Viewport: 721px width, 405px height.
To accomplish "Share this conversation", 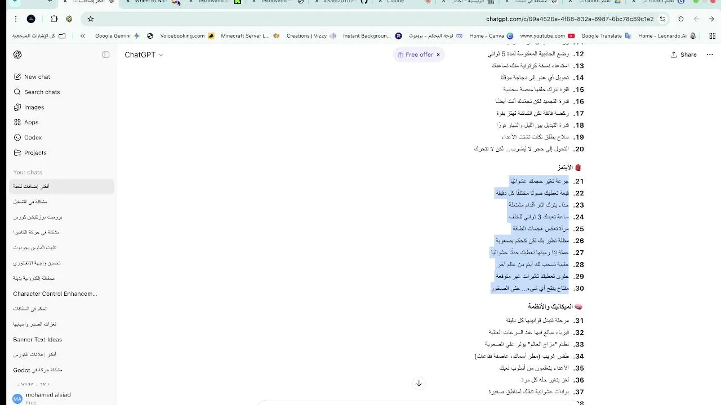I will [683, 55].
